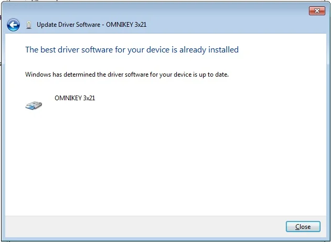Click the 'best driver software already installed' heading
The width and height of the screenshot is (331, 242).
[132, 50]
